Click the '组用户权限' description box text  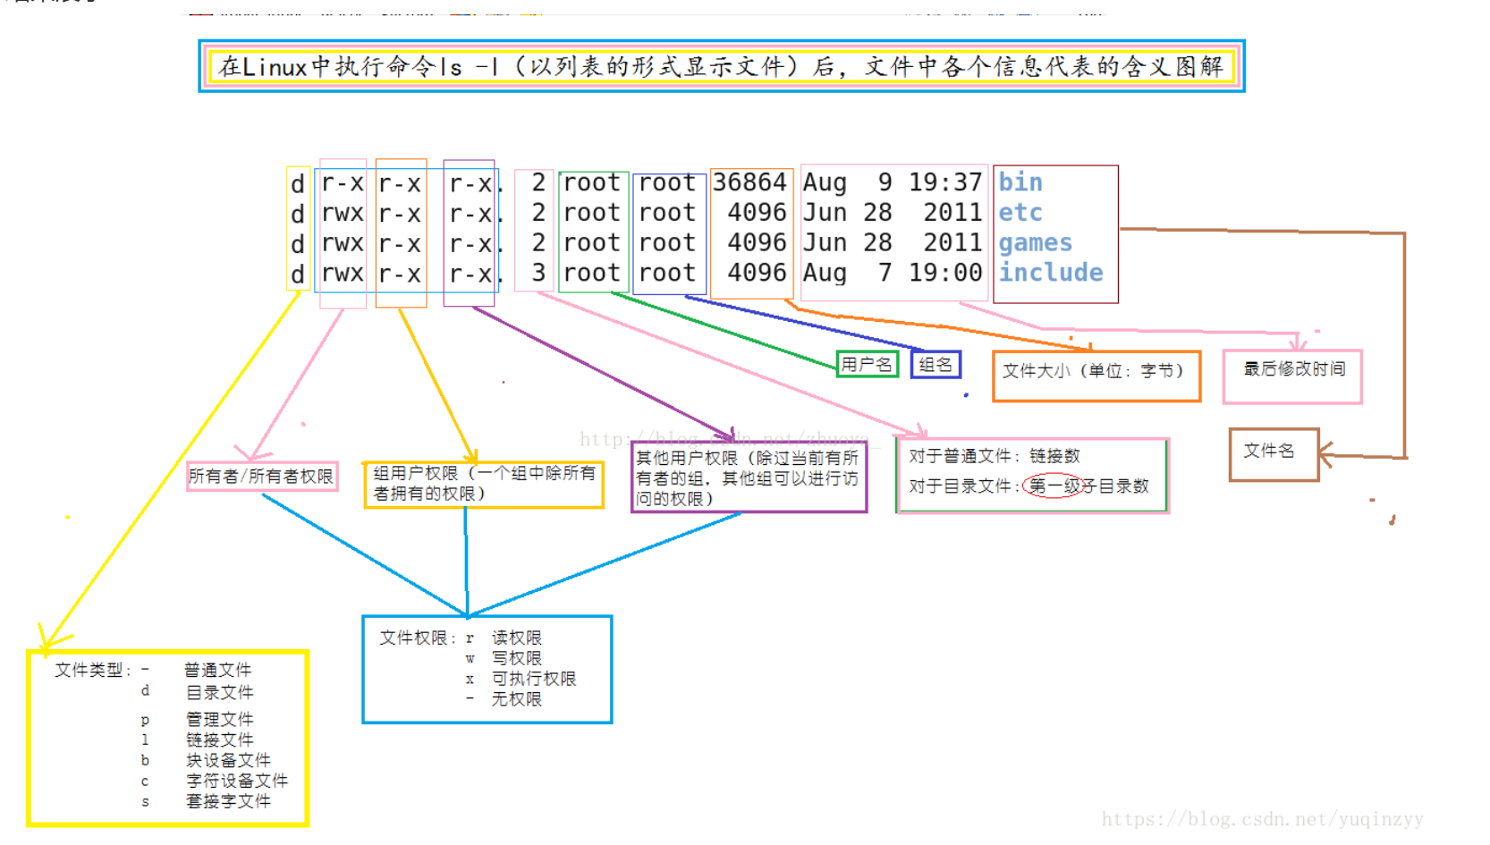tap(484, 483)
